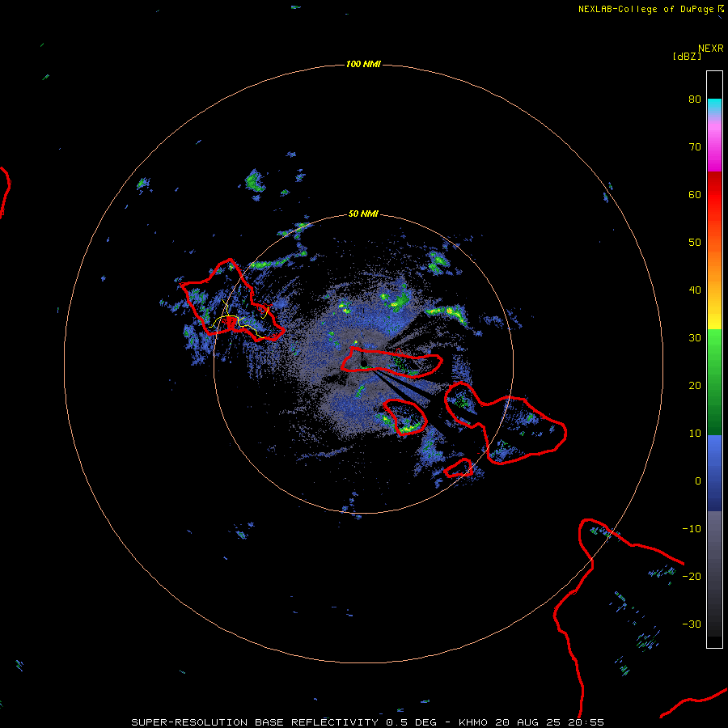
Task: Click the 50 value on the dBZ scale
Action: coord(695,243)
